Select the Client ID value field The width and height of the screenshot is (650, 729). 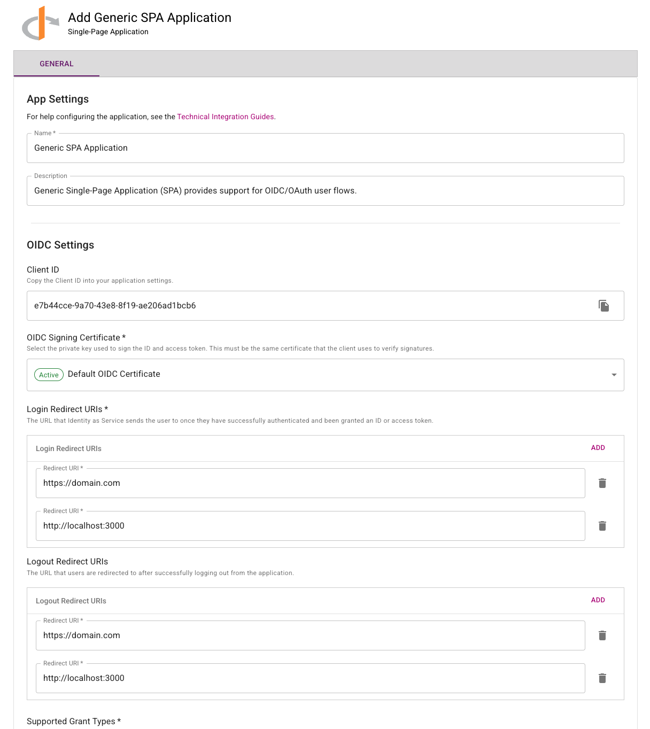pyautogui.click(x=310, y=306)
